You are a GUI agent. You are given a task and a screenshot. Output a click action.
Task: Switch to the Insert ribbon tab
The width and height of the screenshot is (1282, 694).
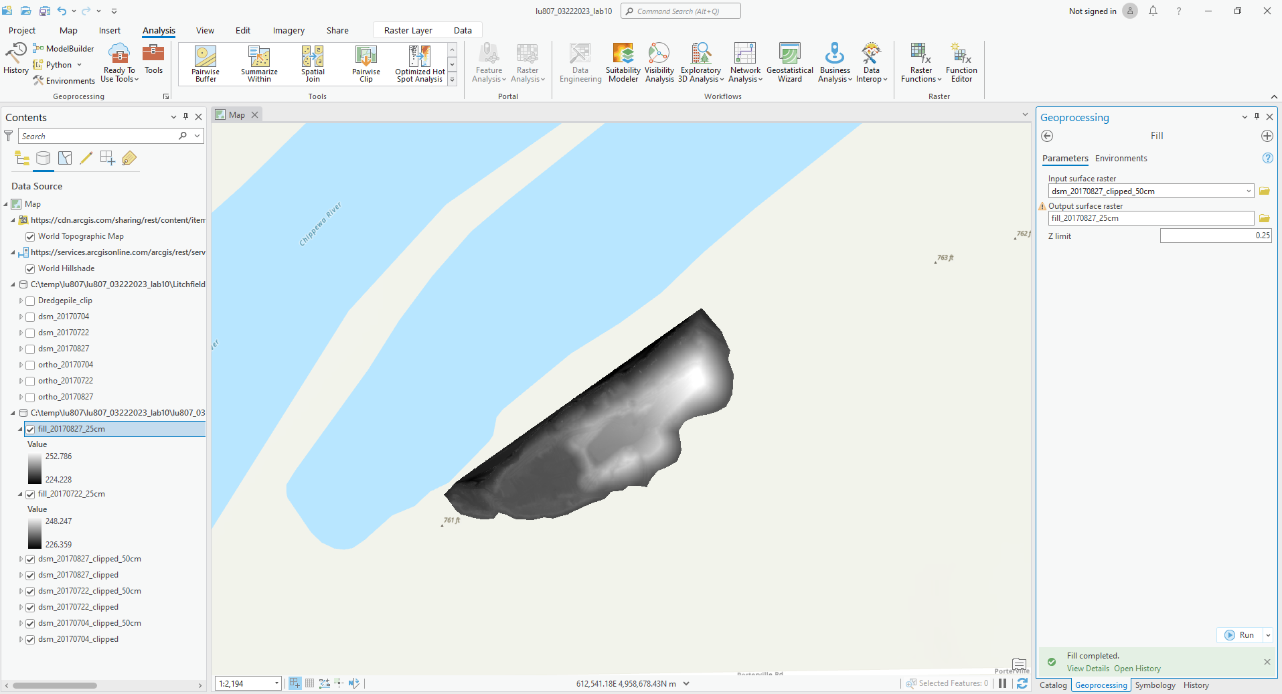click(x=110, y=30)
